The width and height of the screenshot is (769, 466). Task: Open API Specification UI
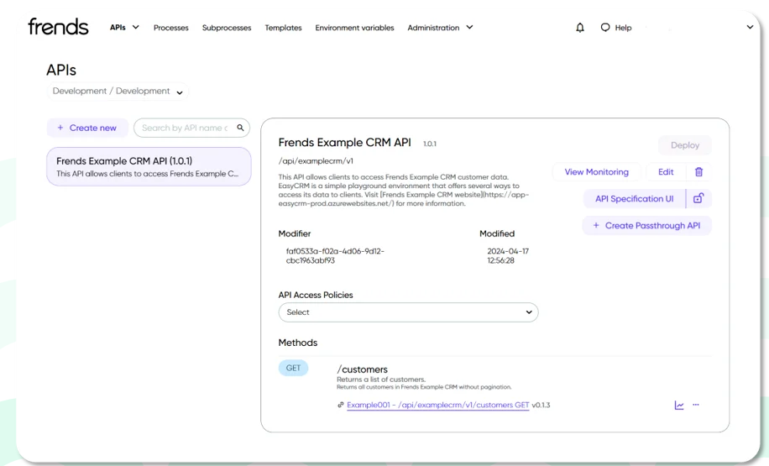click(634, 199)
